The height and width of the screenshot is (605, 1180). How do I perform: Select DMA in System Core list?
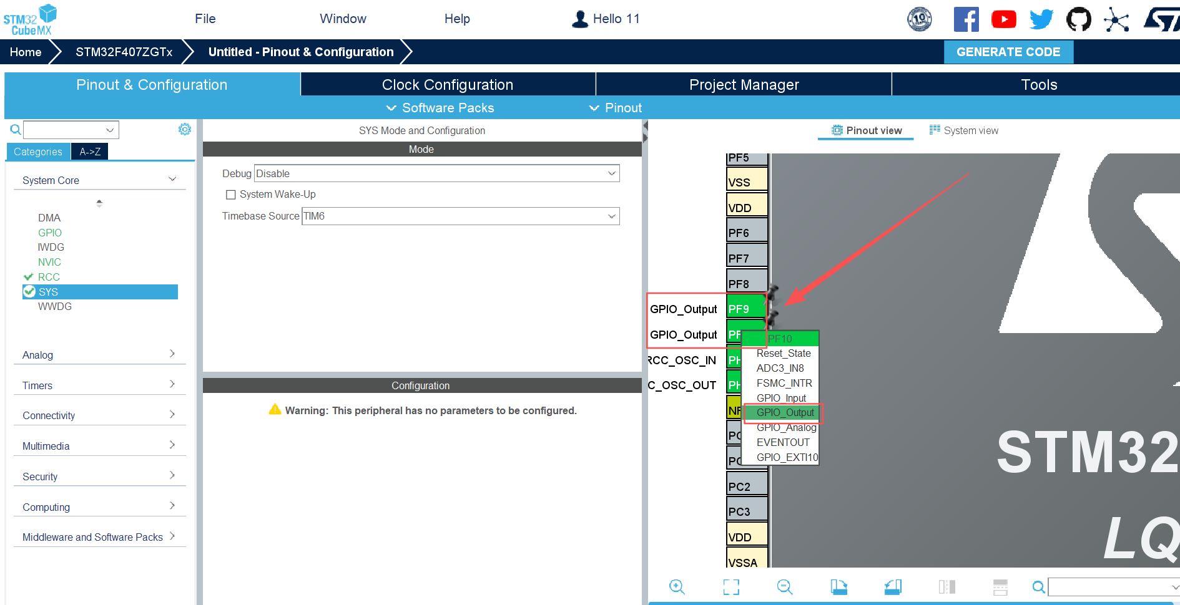pos(49,218)
